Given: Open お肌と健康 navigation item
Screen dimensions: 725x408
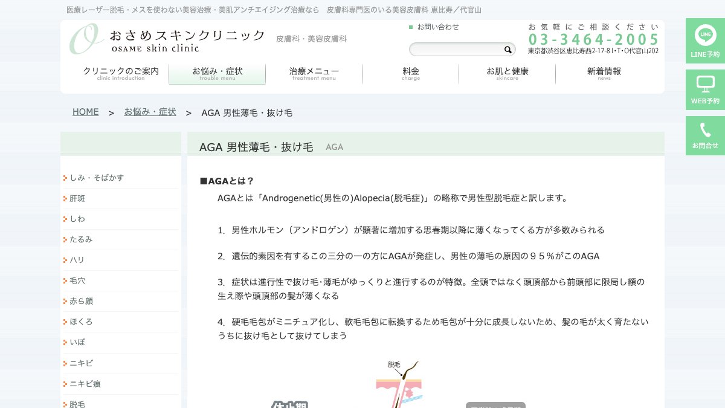Looking at the screenshot, I should [507, 74].
